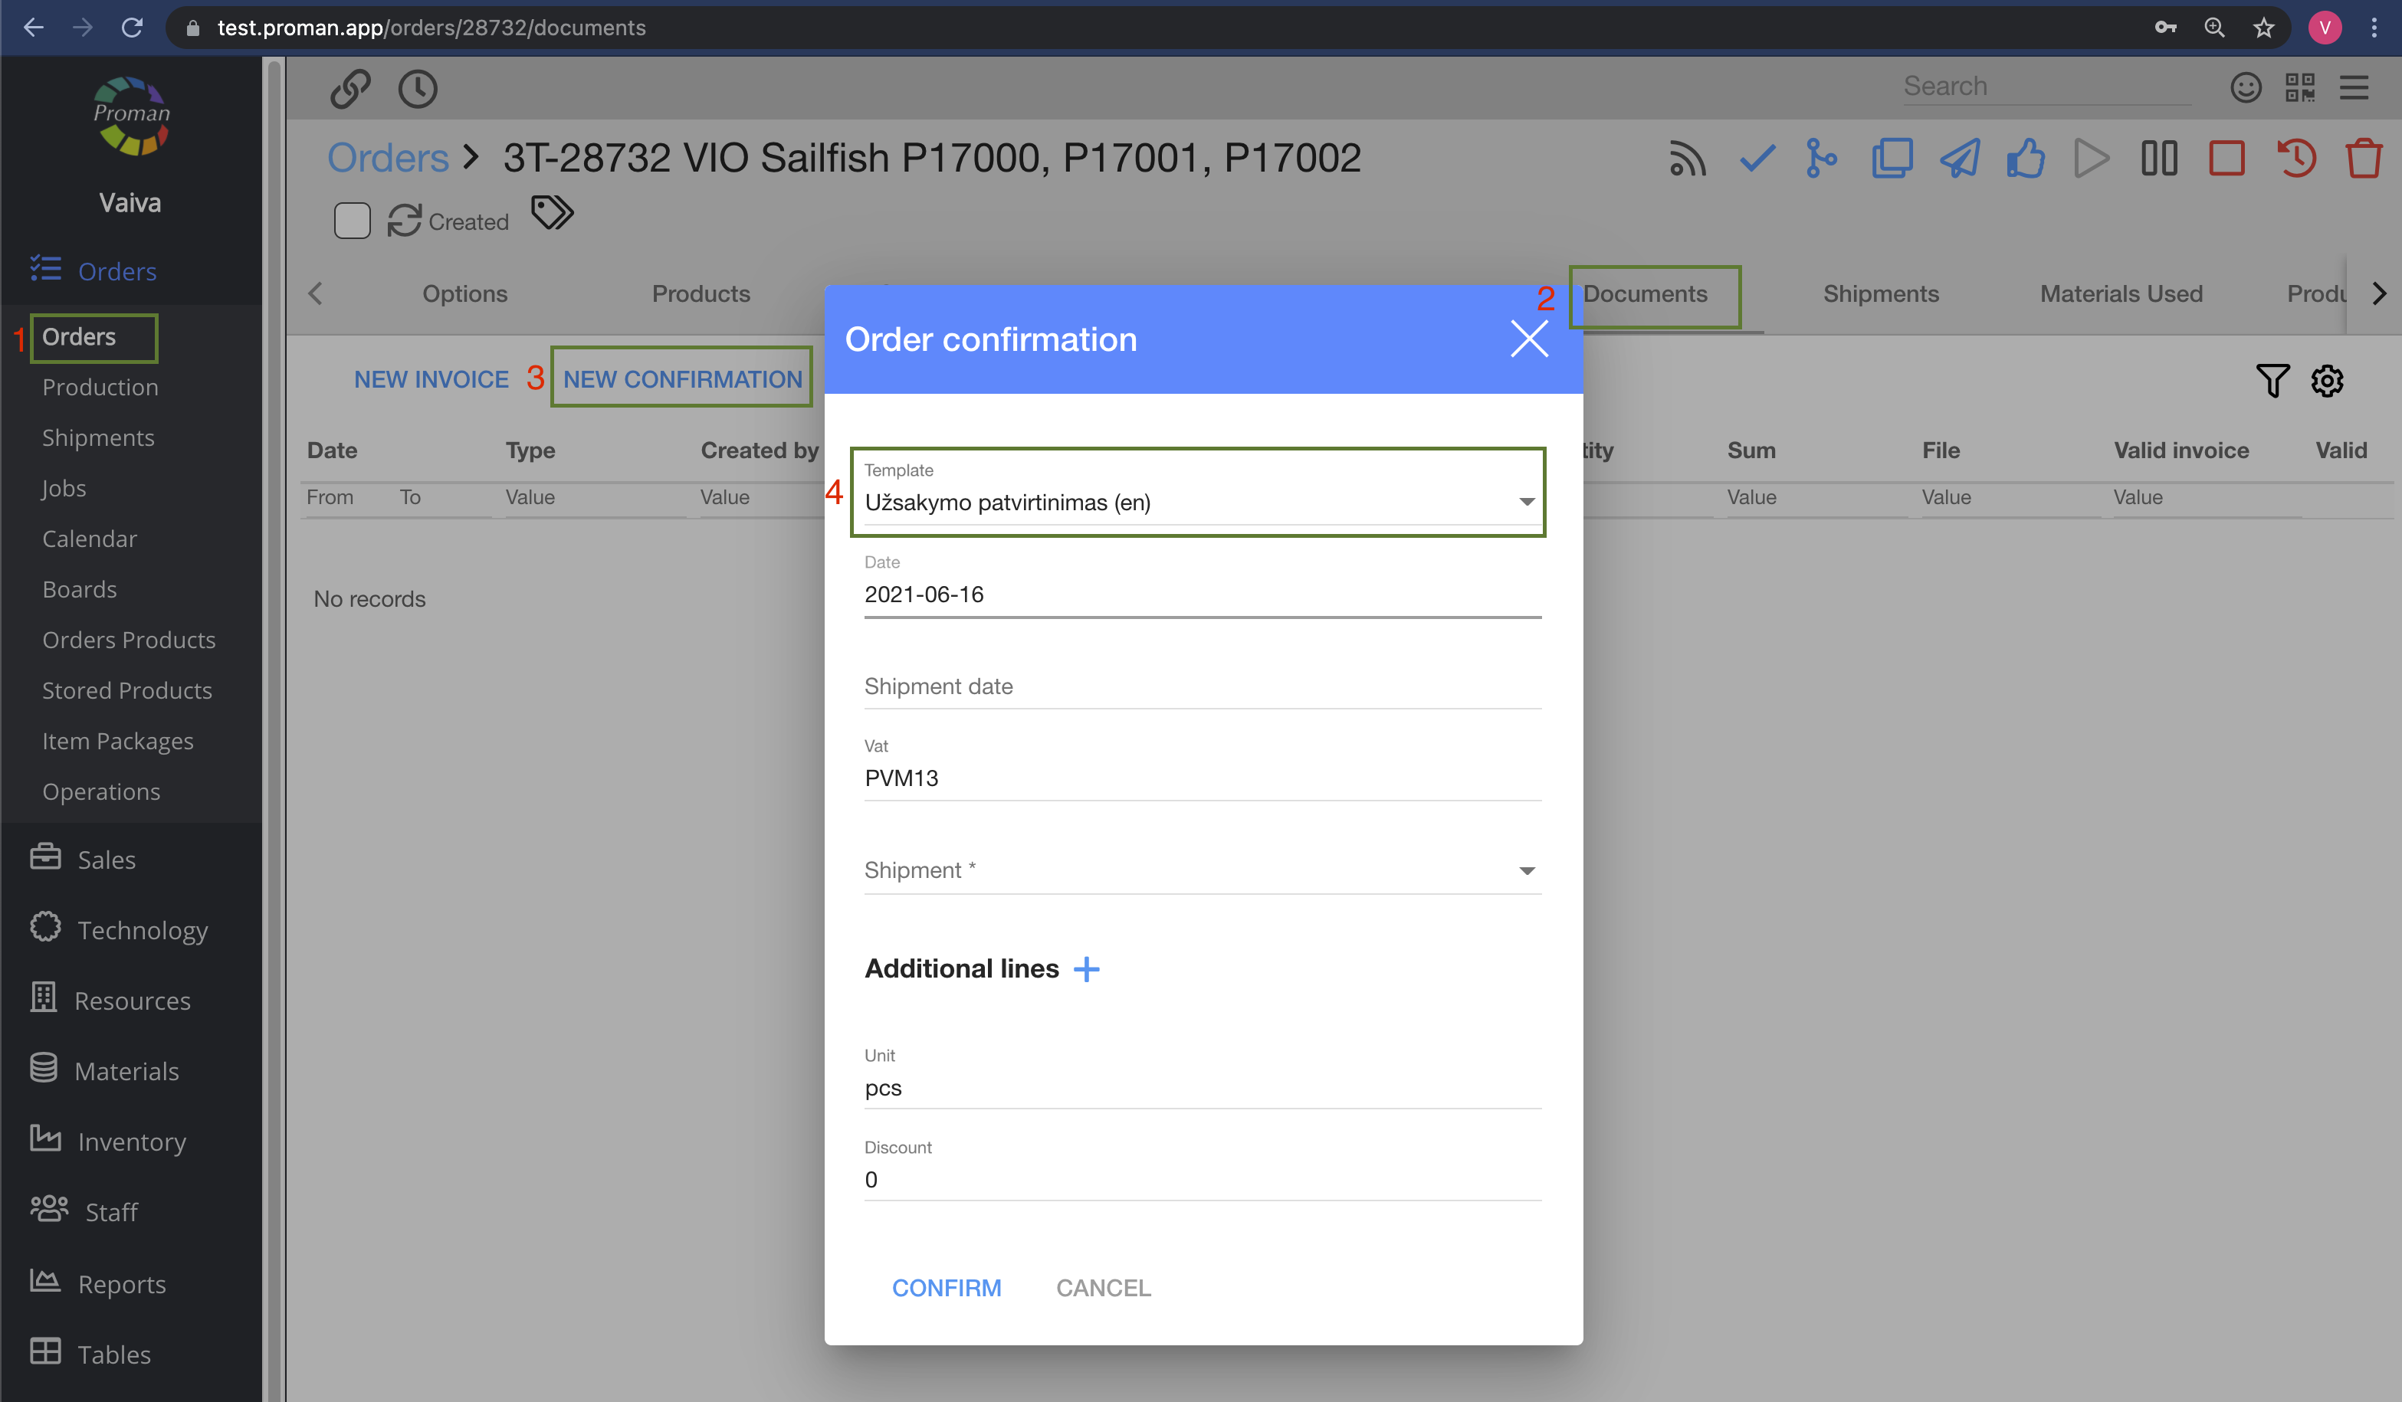Viewport: 2402px width, 1402px height.
Task: Click the NEW INVOICE button
Action: [x=431, y=379]
